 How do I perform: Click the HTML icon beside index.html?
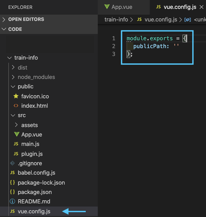pos(16,106)
